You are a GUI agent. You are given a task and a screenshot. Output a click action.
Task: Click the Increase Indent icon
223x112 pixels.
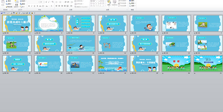click(68, 2)
